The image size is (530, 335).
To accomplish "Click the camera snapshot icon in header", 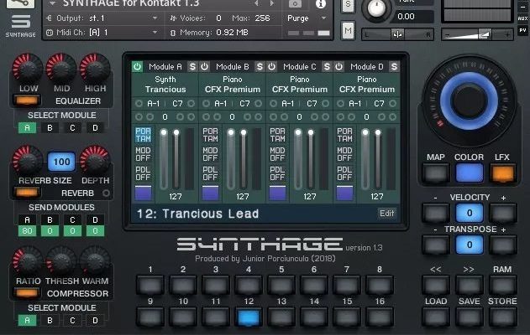I will point(295,3).
